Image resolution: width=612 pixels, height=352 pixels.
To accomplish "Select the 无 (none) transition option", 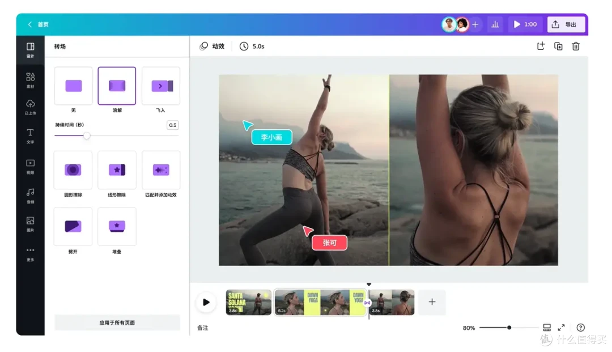I will click(x=74, y=86).
